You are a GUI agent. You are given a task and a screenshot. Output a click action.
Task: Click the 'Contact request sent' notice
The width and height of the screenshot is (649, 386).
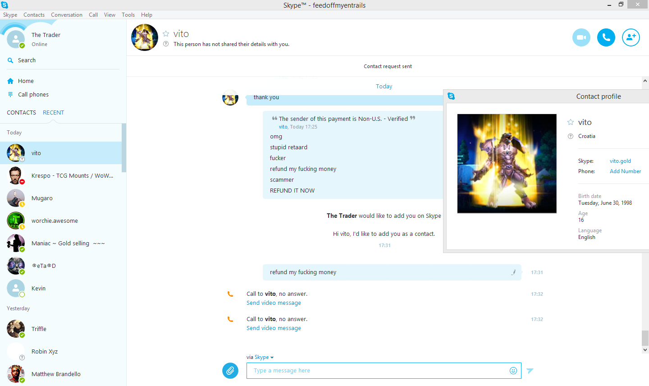(388, 66)
